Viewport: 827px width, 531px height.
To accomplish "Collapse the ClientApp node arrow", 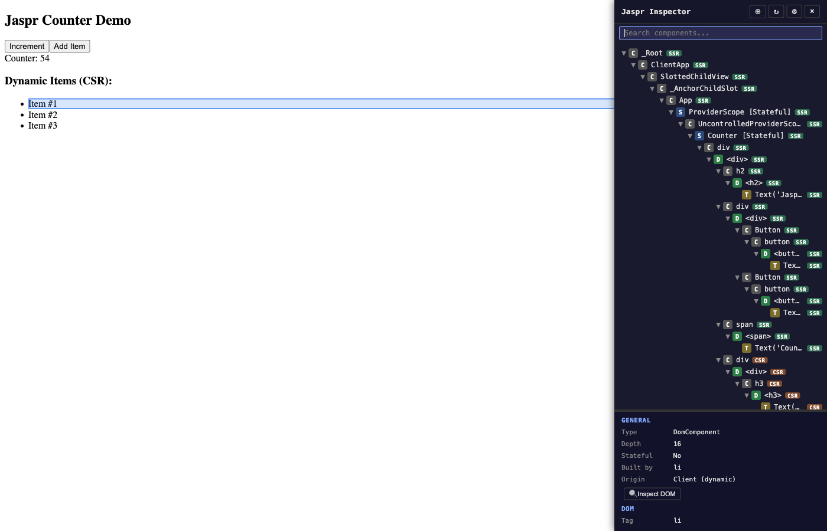I will tap(633, 65).
